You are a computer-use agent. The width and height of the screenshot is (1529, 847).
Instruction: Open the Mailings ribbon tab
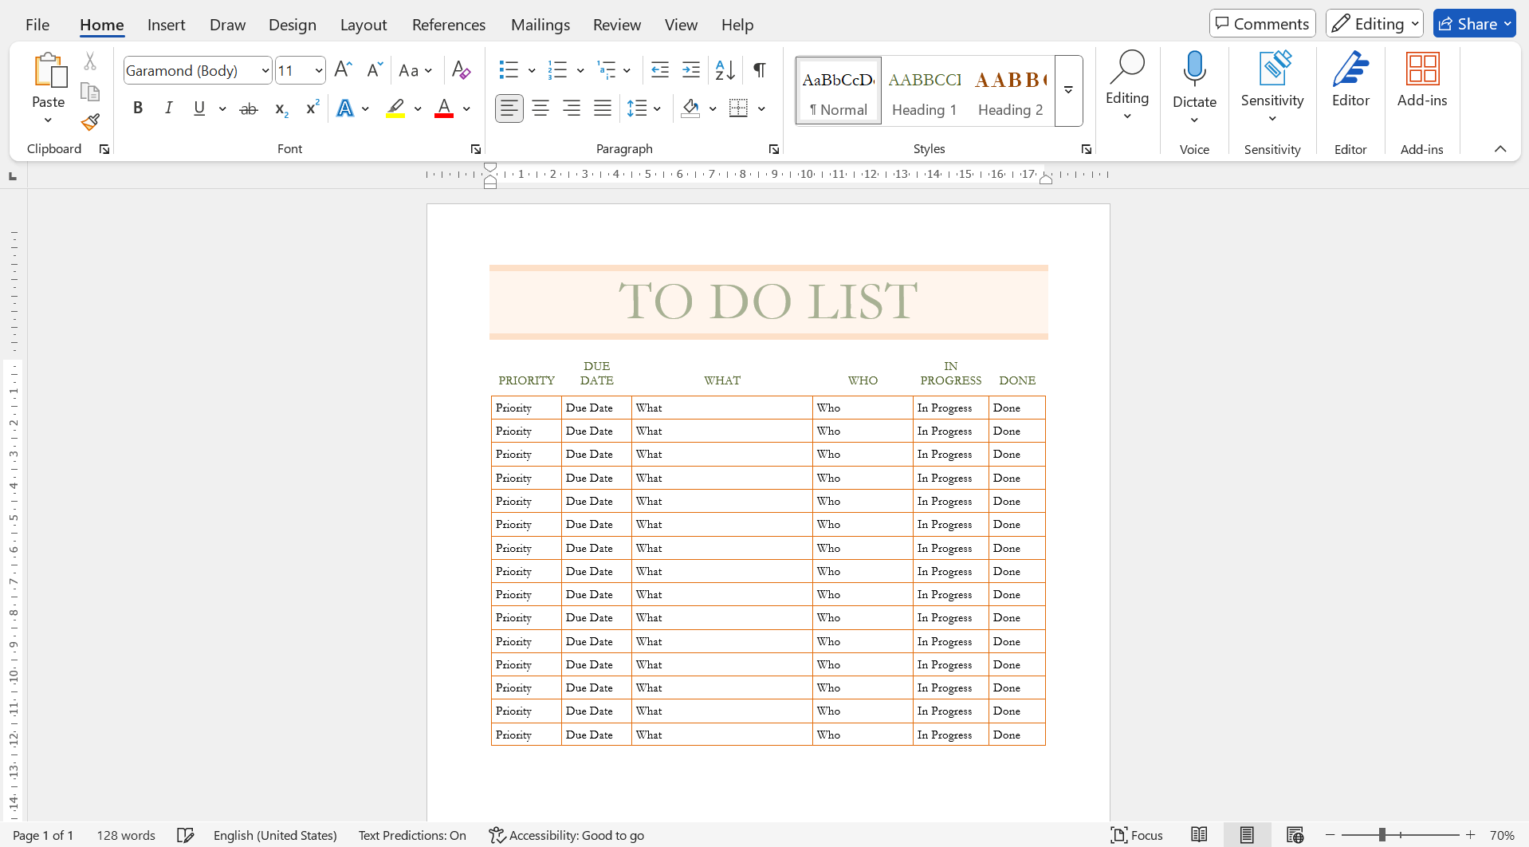[540, 25]
